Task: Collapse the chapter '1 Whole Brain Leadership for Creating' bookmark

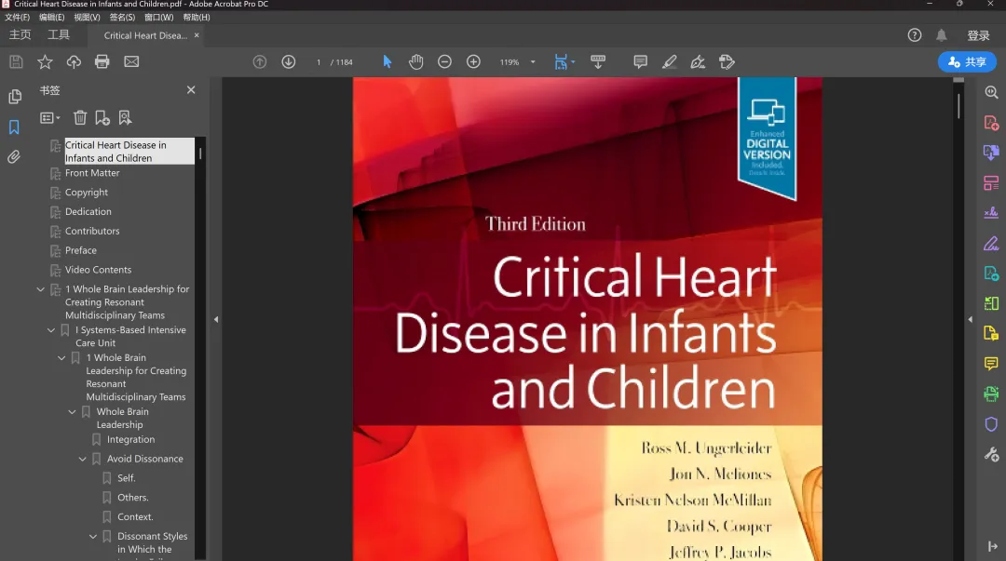Action: tap(40, 289)
